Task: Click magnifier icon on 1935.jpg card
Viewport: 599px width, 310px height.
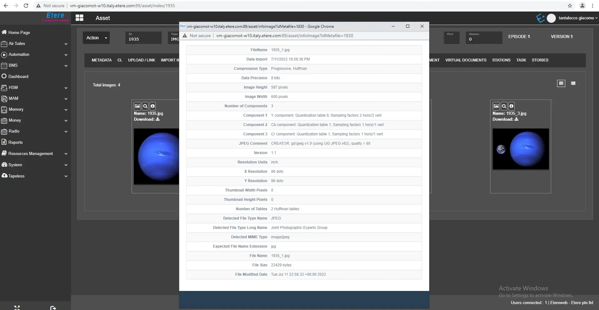Action: coord(145,106)
